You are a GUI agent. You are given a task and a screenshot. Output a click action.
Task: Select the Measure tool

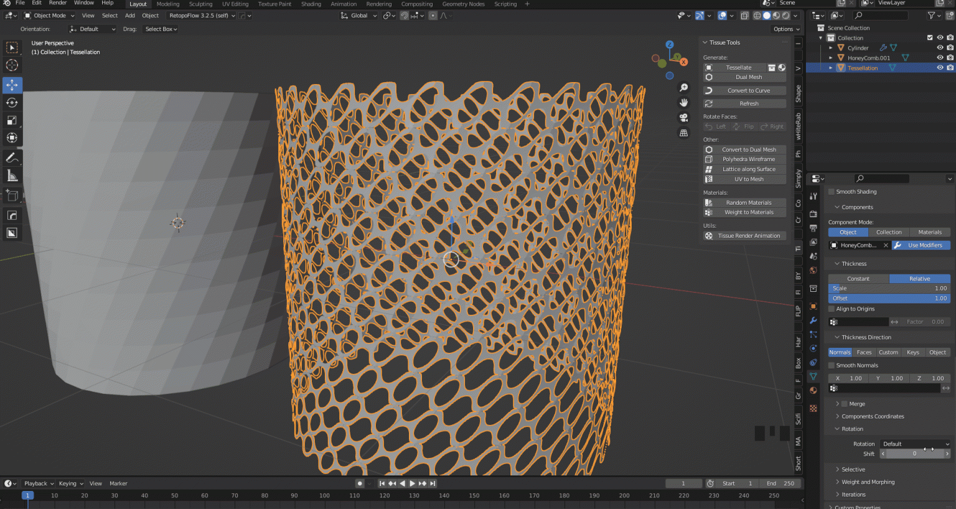[12, 175]
